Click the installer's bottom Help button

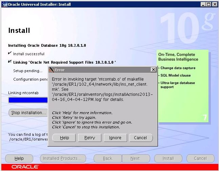click(x=19, y=158)
